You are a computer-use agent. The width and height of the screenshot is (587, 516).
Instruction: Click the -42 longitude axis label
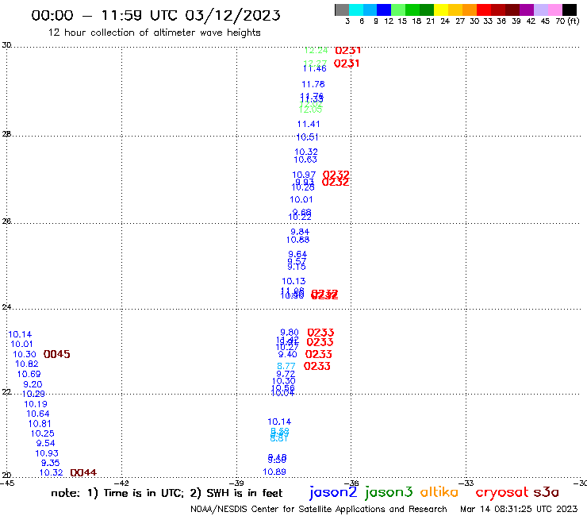point(122,483)
